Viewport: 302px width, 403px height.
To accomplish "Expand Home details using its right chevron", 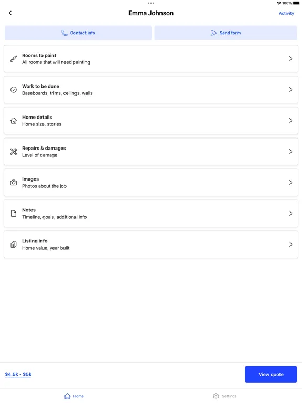I will pyautogui.click(x=290, y=121).
